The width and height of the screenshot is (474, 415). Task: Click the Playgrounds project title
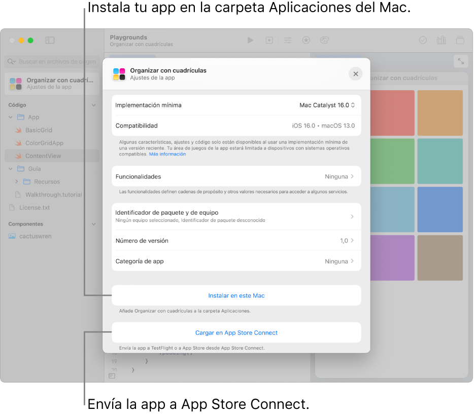(x=128, y=37)
